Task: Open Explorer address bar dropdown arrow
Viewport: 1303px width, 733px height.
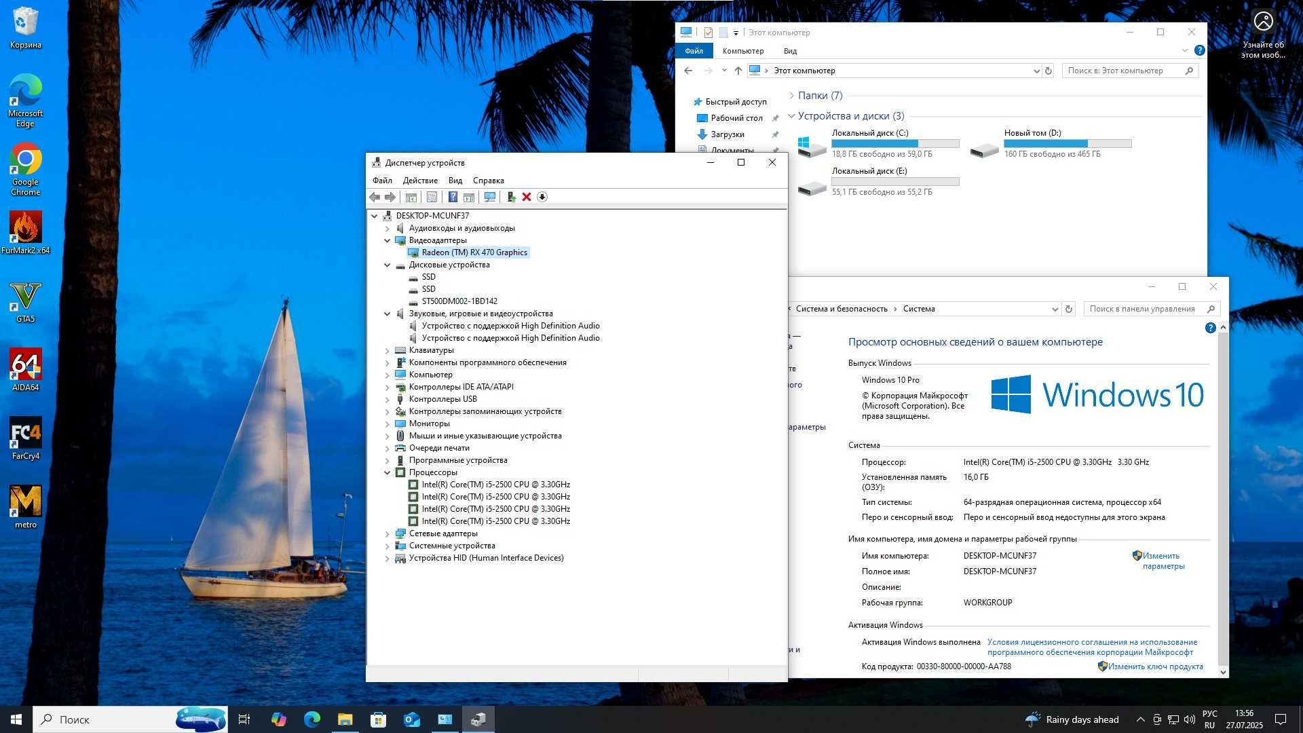Action: (x=1036, y=71)
